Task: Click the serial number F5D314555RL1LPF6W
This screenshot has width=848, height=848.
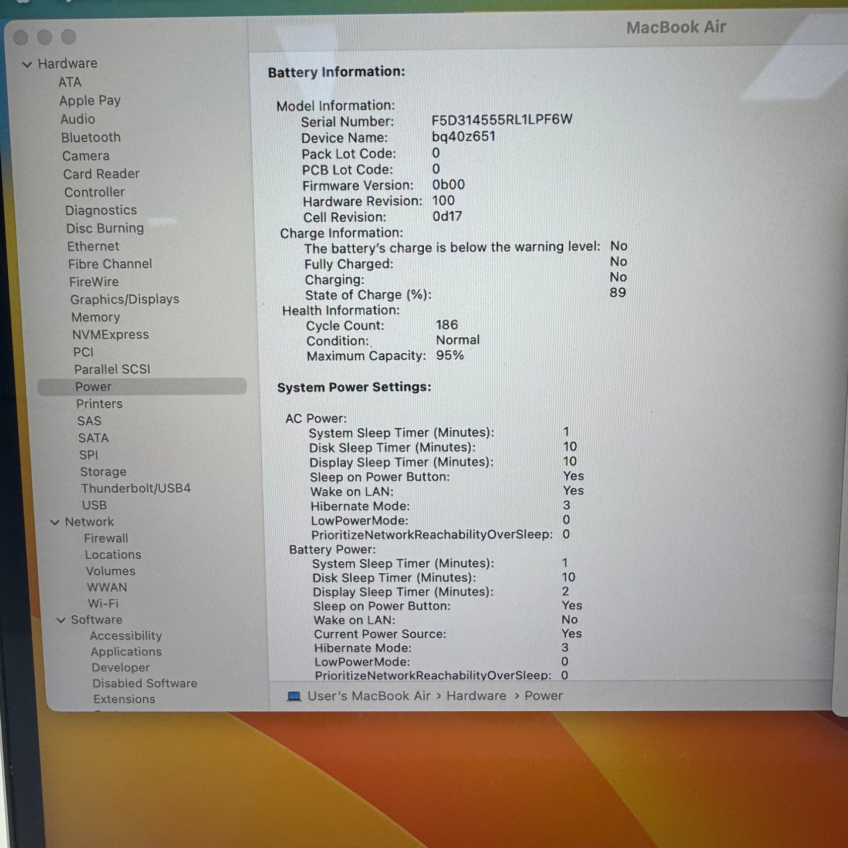Action: 502,120
